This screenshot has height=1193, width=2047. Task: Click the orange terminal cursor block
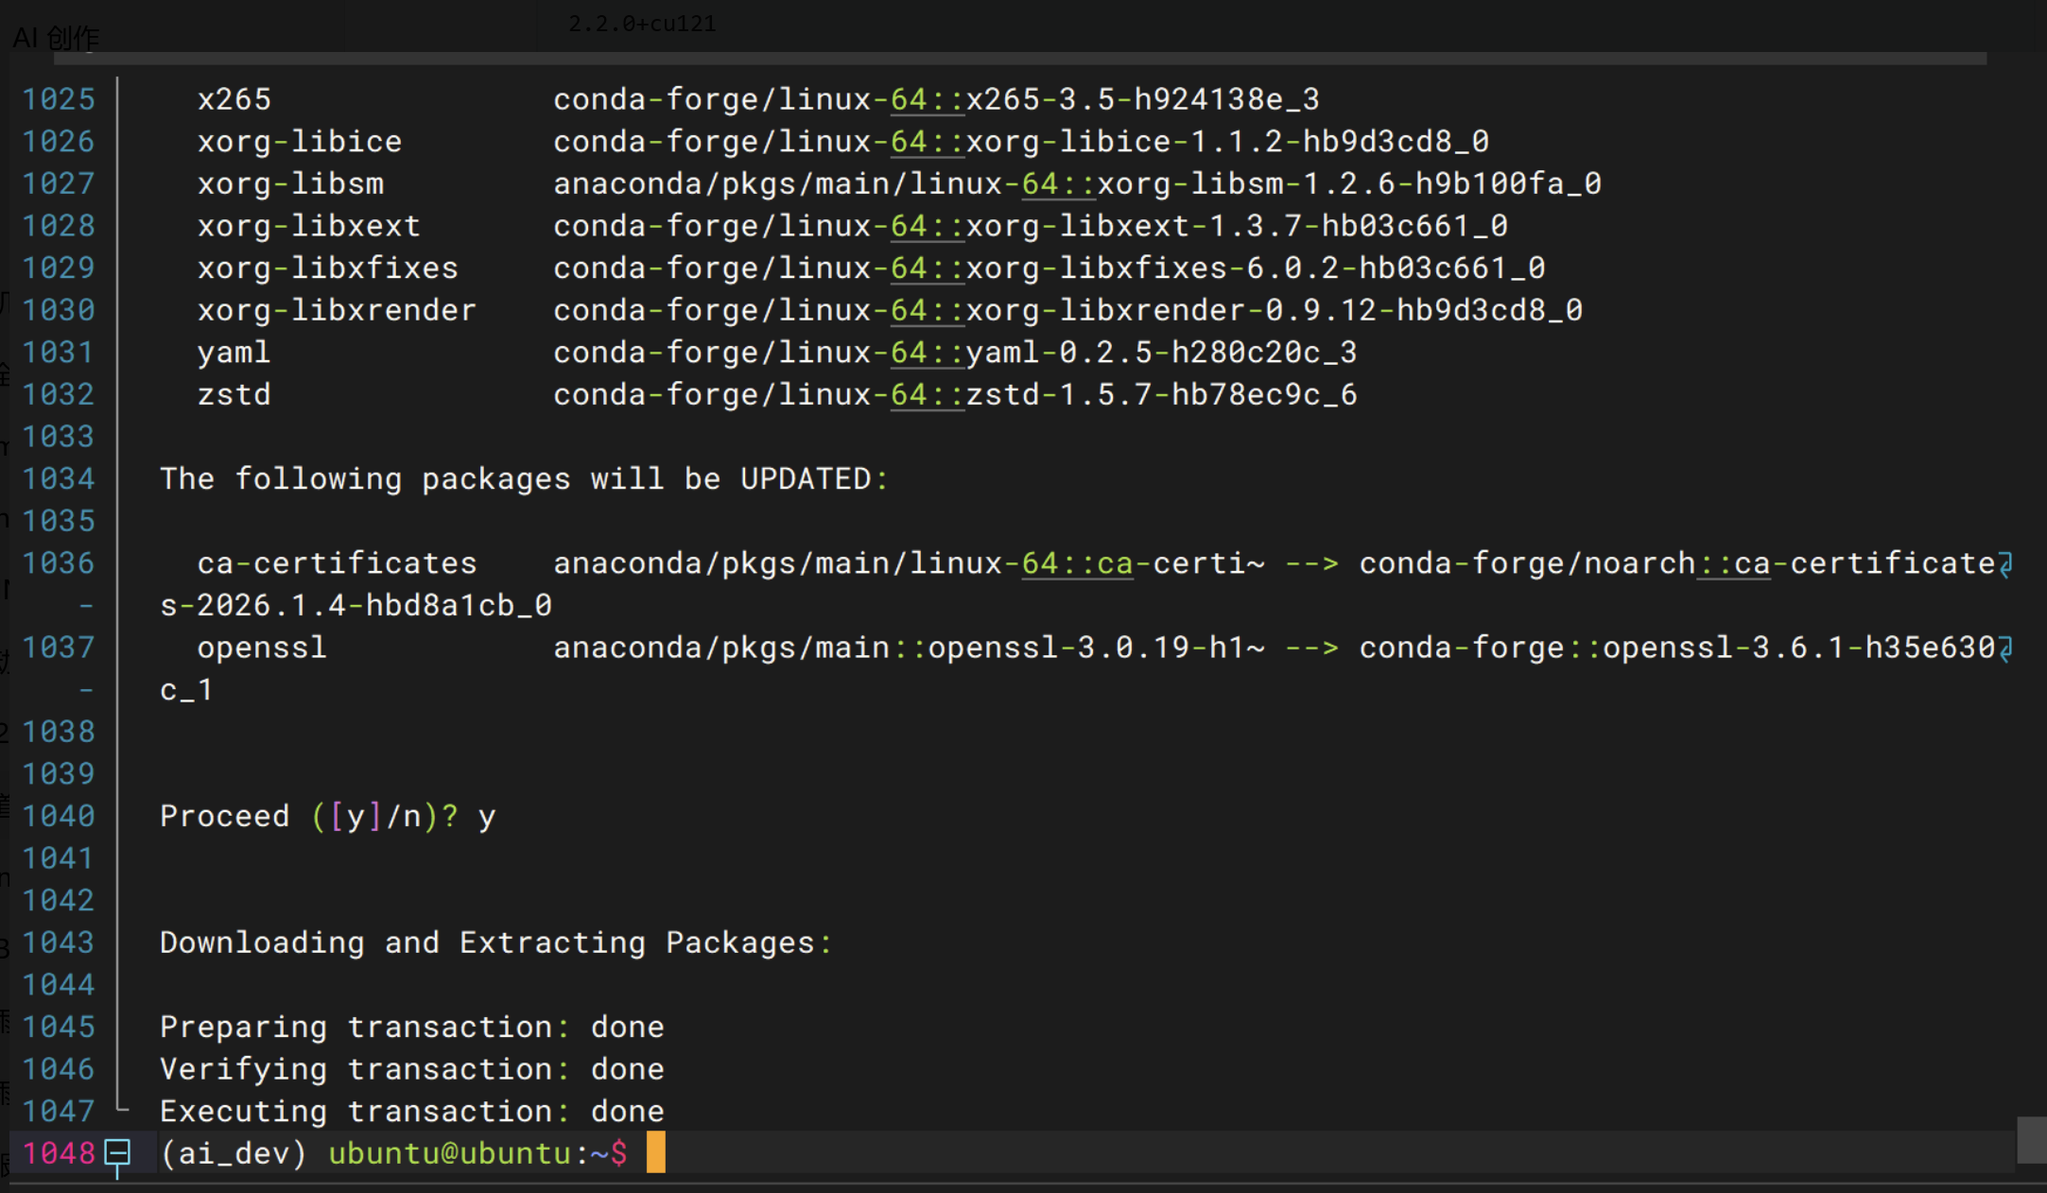click(x=655, y=1152)
